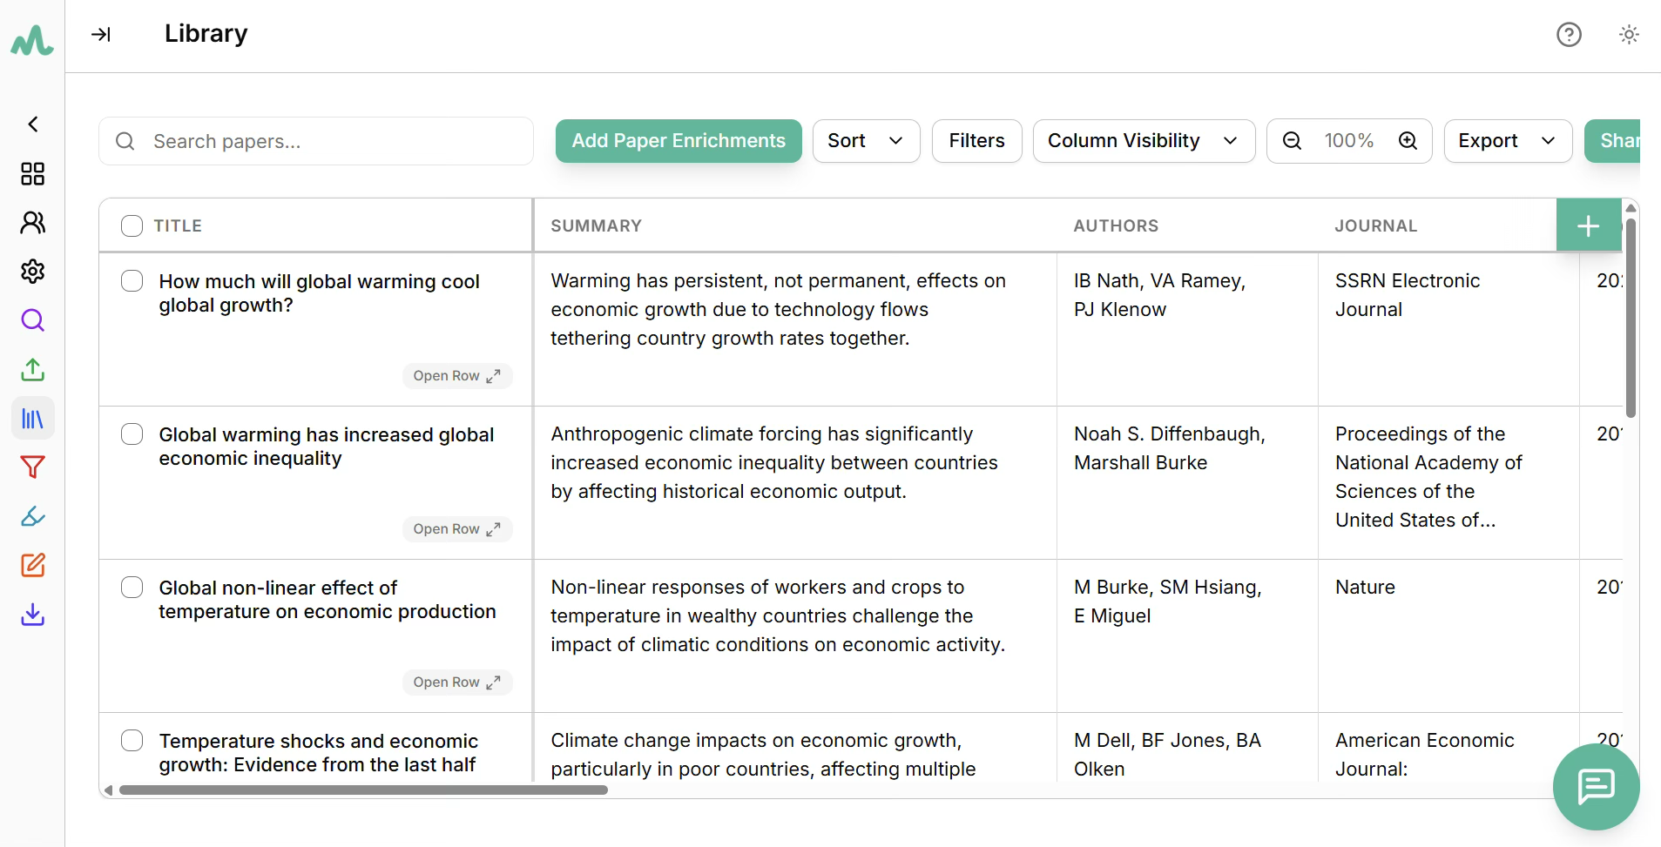Select the checkbox for the global warming paper

(132, 434)
